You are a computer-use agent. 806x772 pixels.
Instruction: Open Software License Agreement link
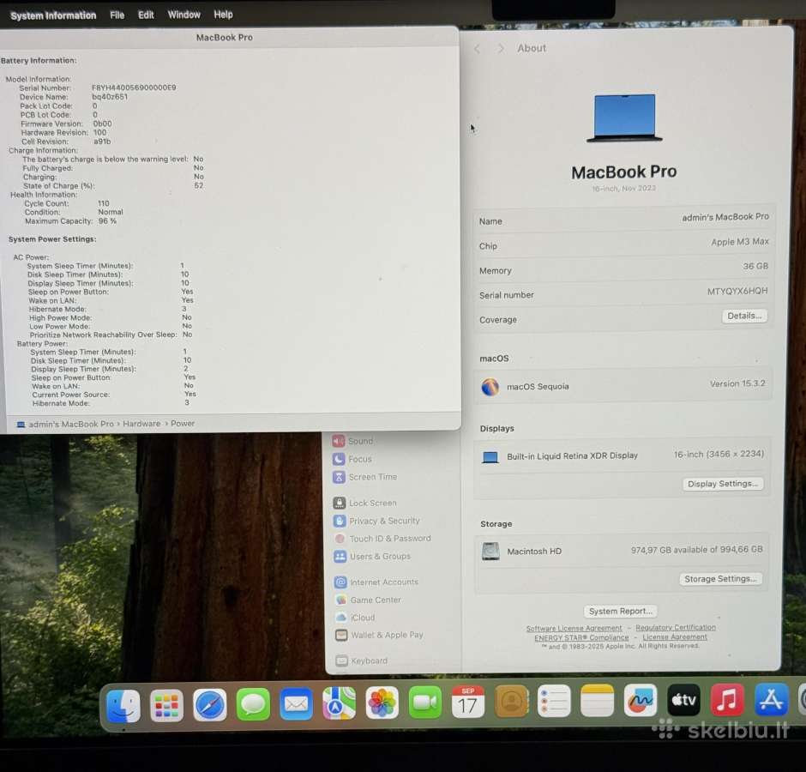pyautogui.click(x=574, y=629)
